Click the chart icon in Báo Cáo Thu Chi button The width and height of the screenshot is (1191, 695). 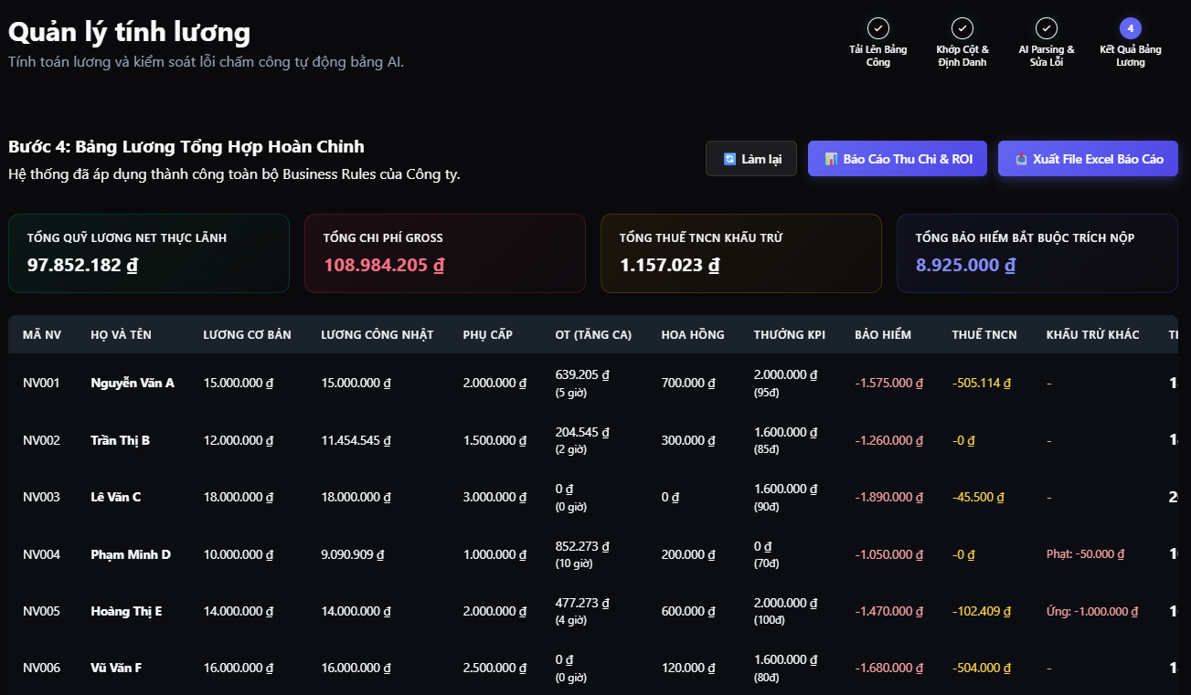(831, 159)
